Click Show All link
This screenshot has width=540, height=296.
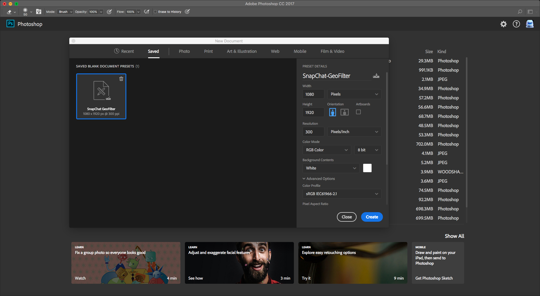pos(454,236)
